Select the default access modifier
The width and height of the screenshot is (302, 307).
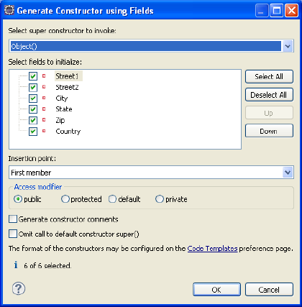click(x=112, y=199)
